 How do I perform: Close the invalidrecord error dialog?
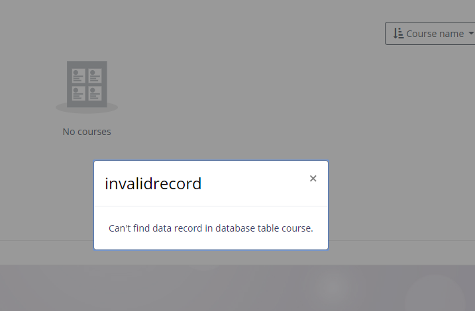[x=313, y=179]
